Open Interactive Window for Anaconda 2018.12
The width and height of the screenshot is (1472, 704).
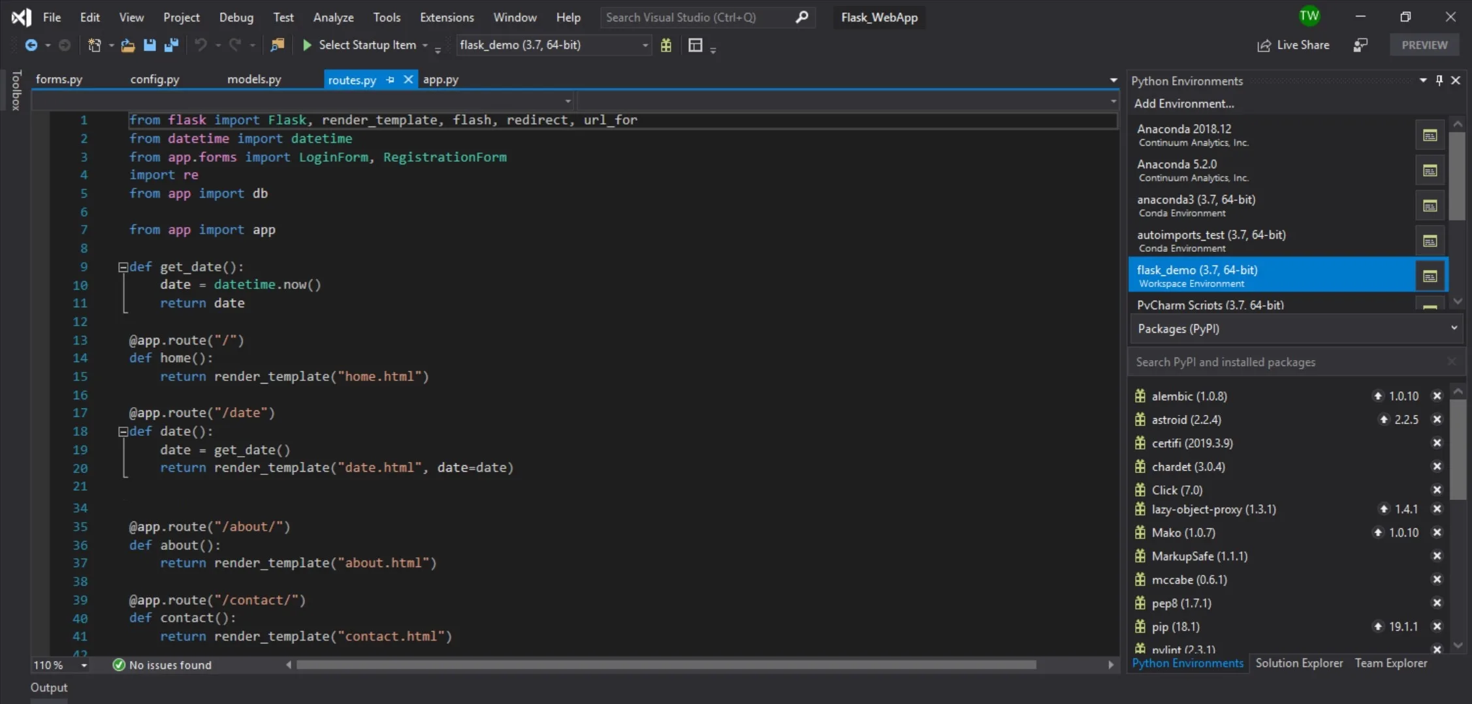1430,135
